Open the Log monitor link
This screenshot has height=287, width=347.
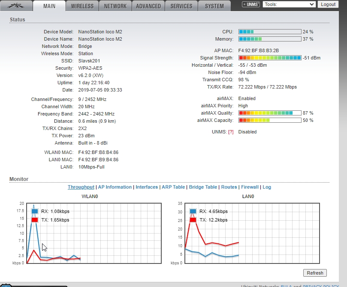(x=267, y=187)
